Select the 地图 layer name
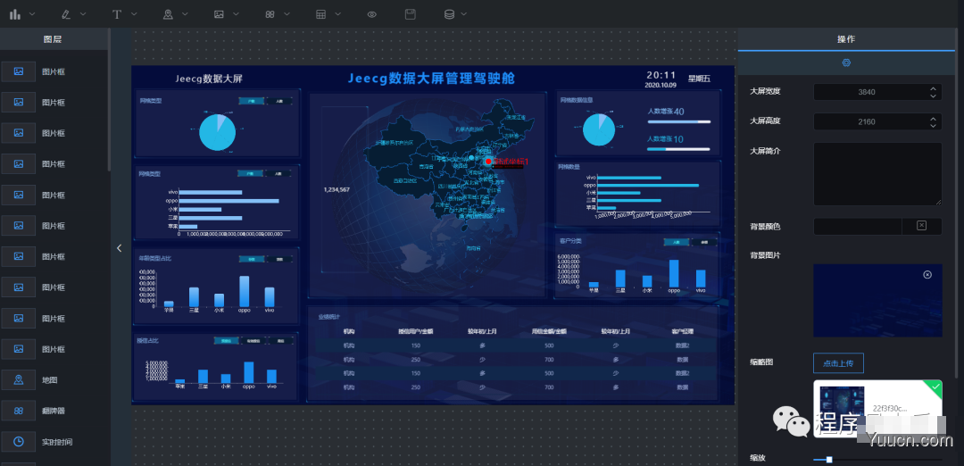The image size is (964, 466). (50, 380)
